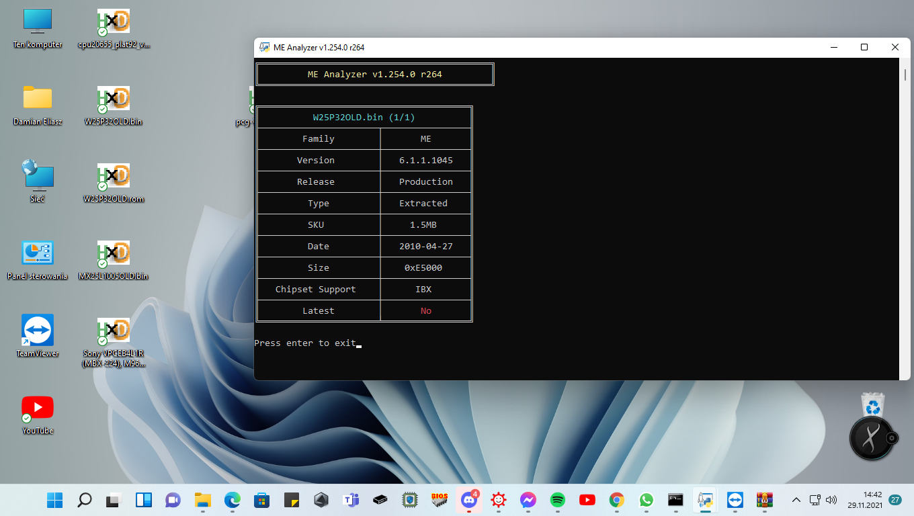Toggle the Widgets panel from the taskbar
This screenshot has width=914, height=516.
143,500
